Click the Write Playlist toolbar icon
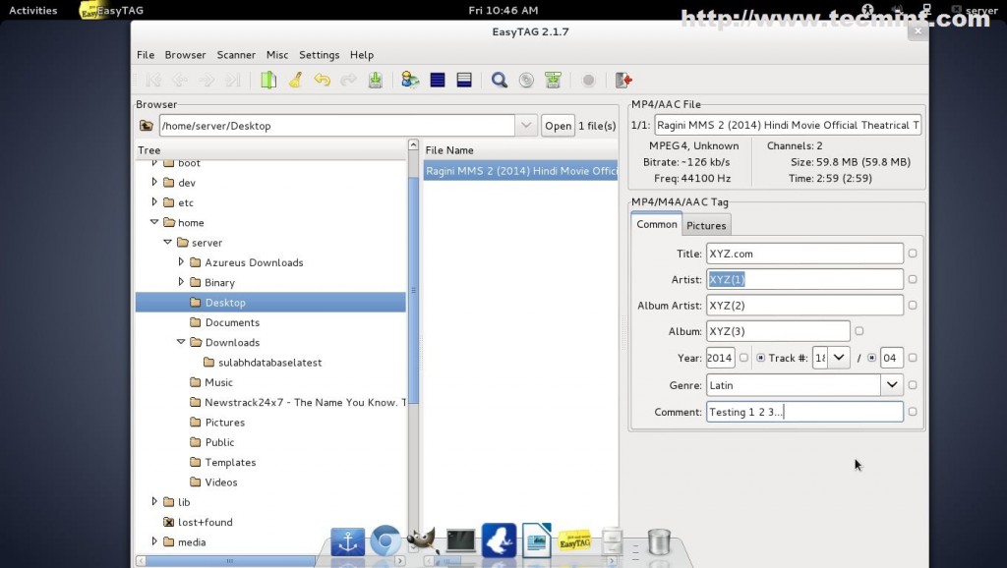1007x568 pixels. point(553,80)
